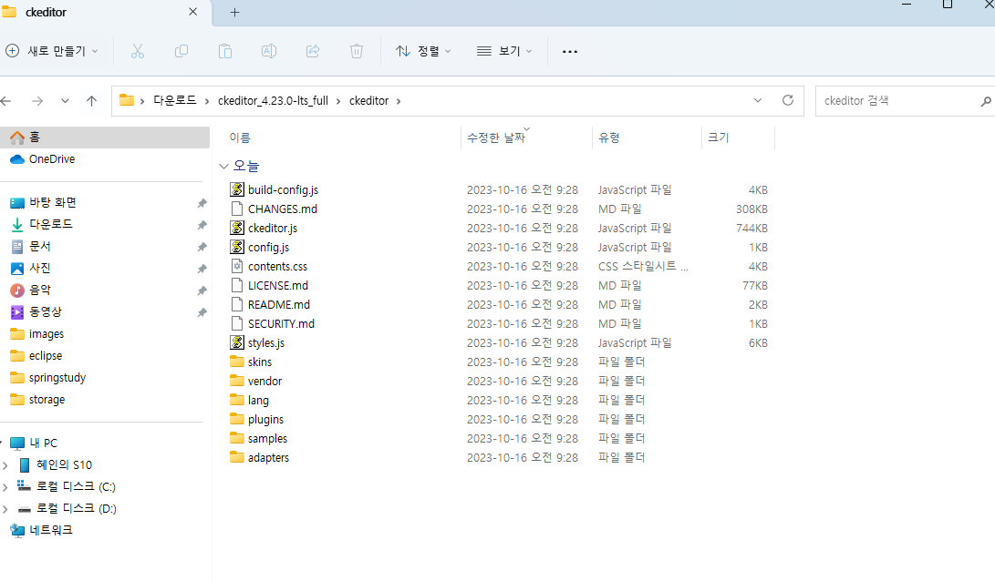Go up one folder level
The width and height of the screenshot is (995, 581).
click(x=91, y=101)
